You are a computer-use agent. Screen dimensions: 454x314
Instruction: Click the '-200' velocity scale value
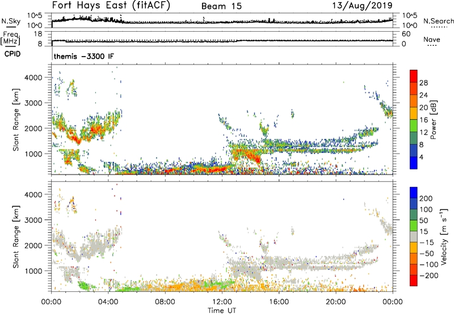coord(429,275)
